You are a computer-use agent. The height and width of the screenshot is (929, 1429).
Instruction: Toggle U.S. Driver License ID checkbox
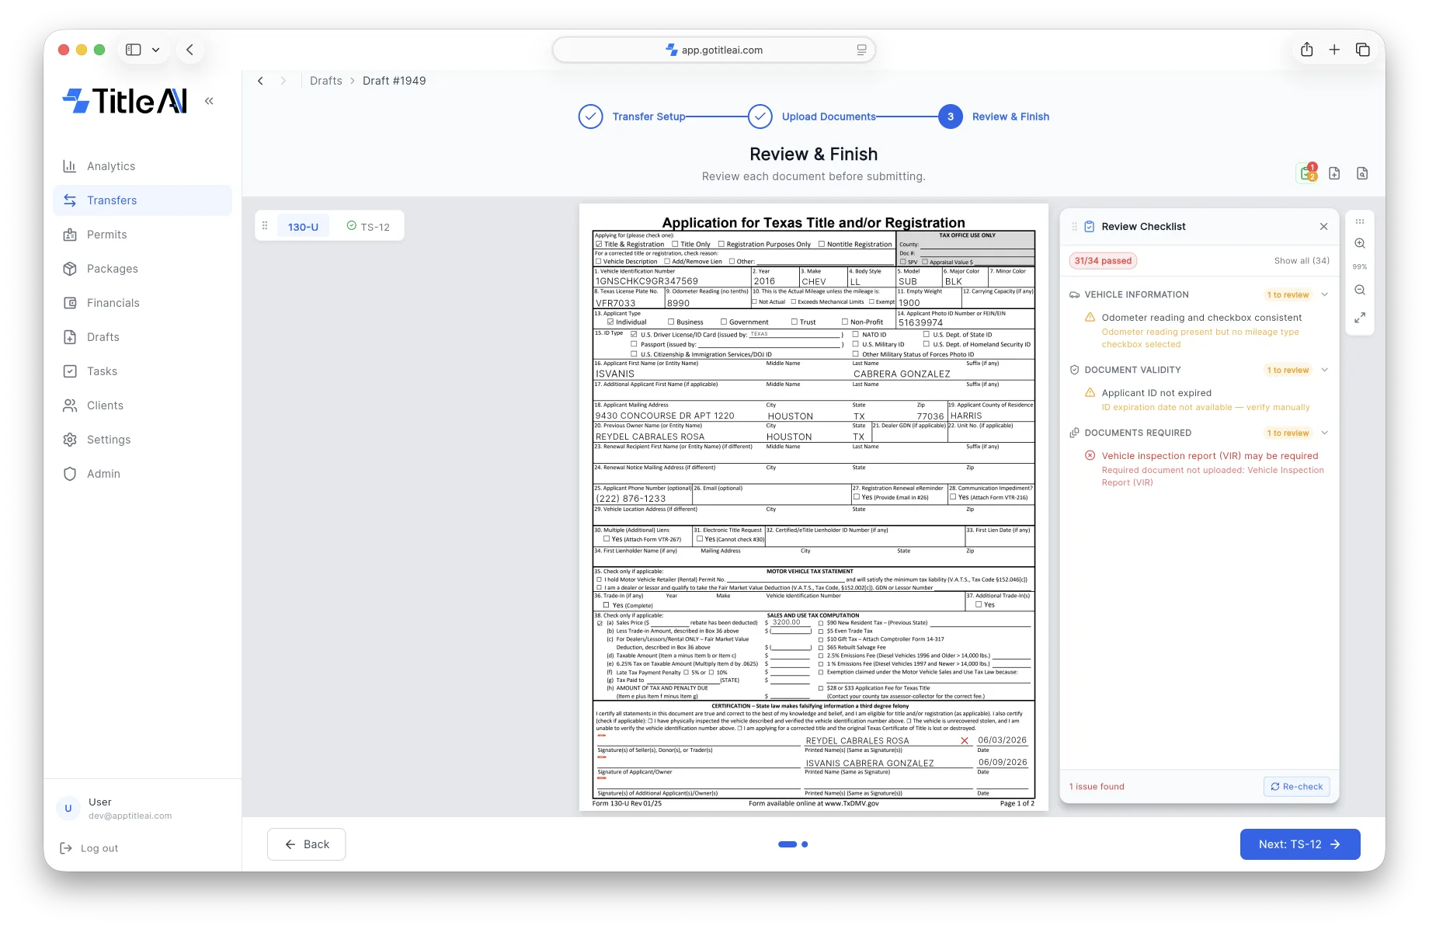[634, 334]
